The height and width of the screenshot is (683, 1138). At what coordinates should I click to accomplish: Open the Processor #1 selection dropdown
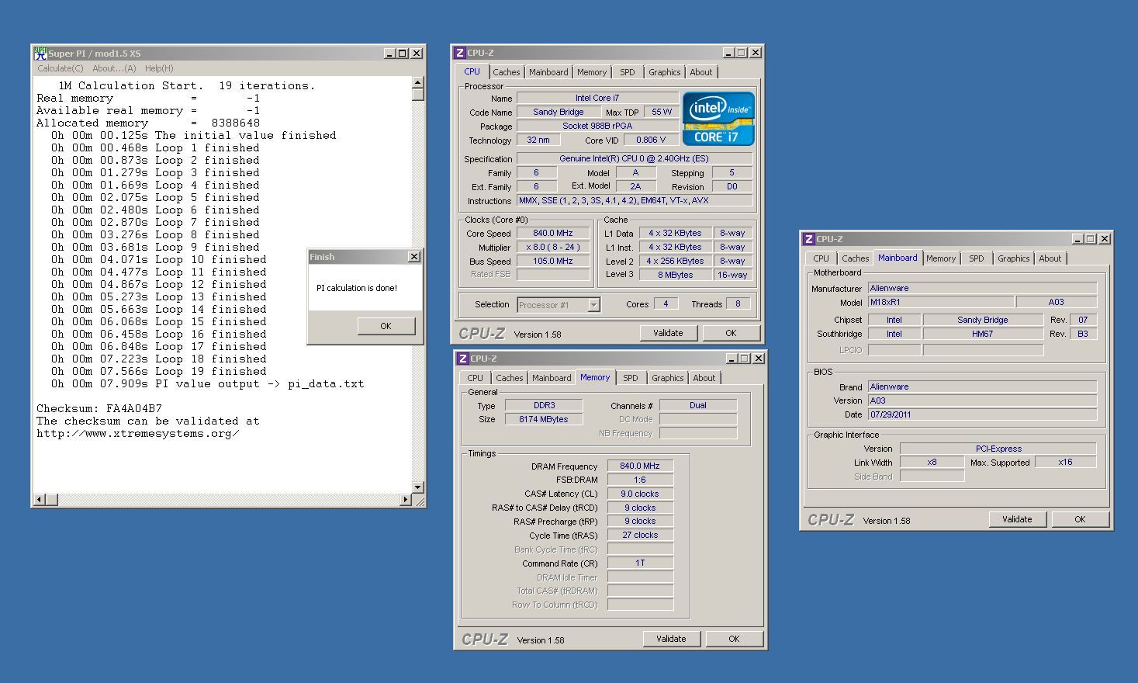(593, 305)
